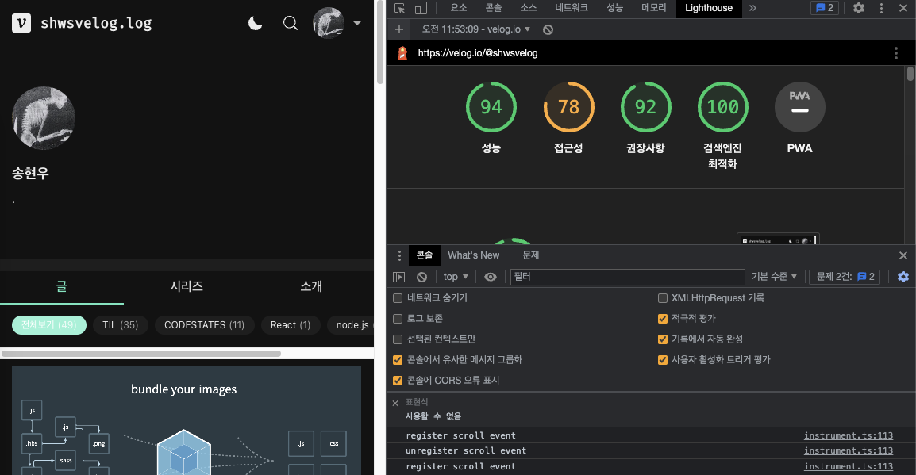Click the horizontal tag scrollbar
This screenshot has width=916, height=475.
tap(141, 354)
